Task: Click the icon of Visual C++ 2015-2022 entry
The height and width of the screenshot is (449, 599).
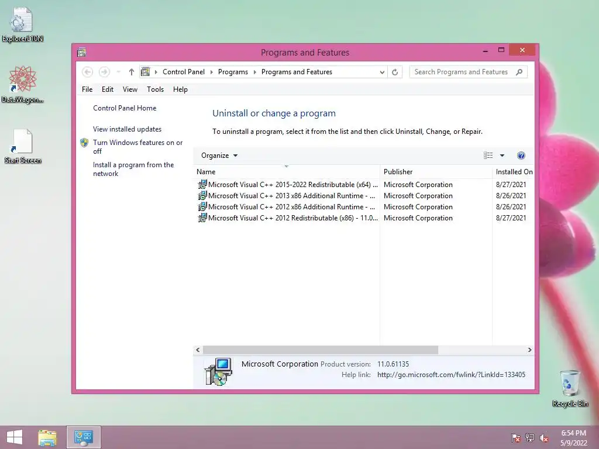Action: tap(202, 184)
